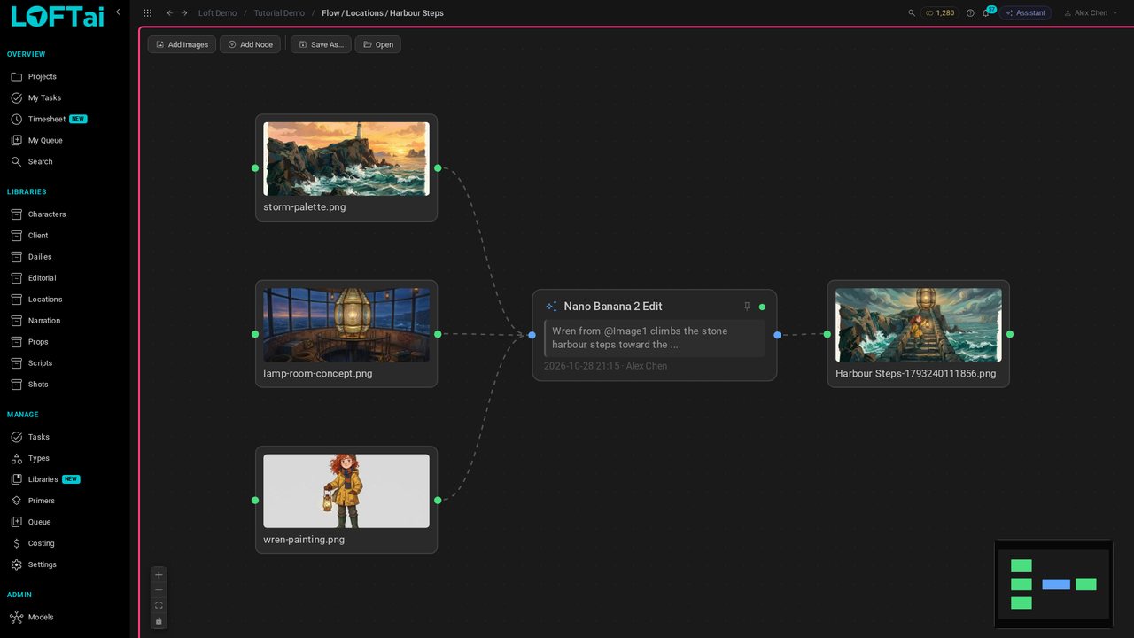Click the prompt text in the edit node
The image size is (1134, 638).
[655, 338]
